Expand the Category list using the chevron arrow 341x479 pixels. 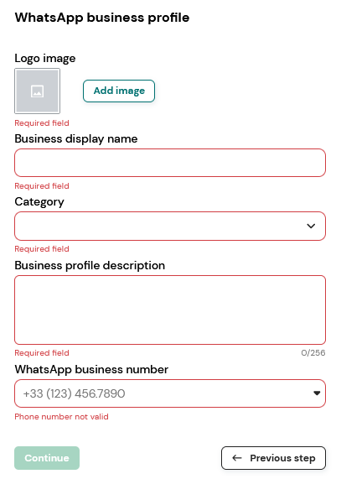[x=311, y=226]
